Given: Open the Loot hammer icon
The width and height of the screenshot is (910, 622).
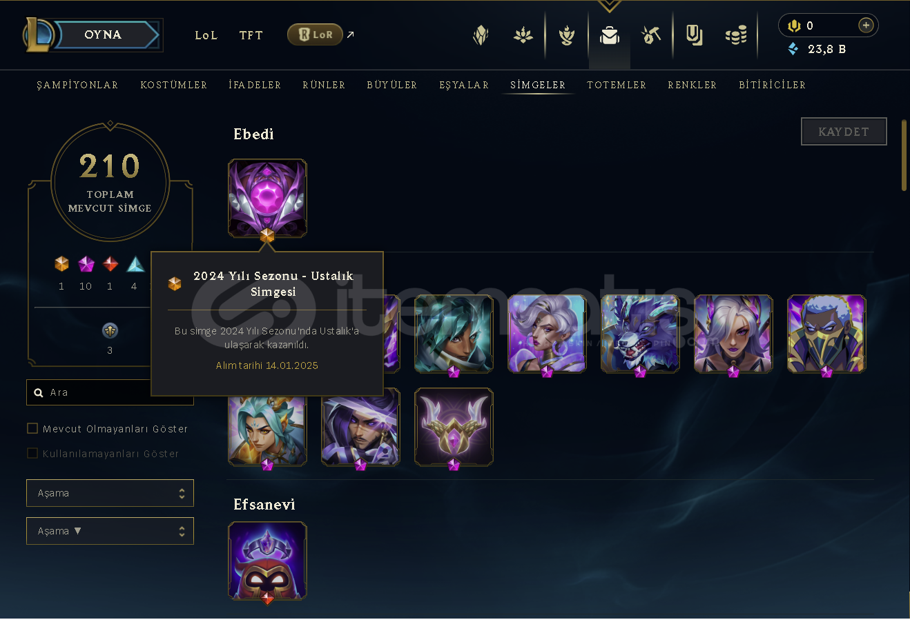Looking at the screenshot, I should point(651,35).
